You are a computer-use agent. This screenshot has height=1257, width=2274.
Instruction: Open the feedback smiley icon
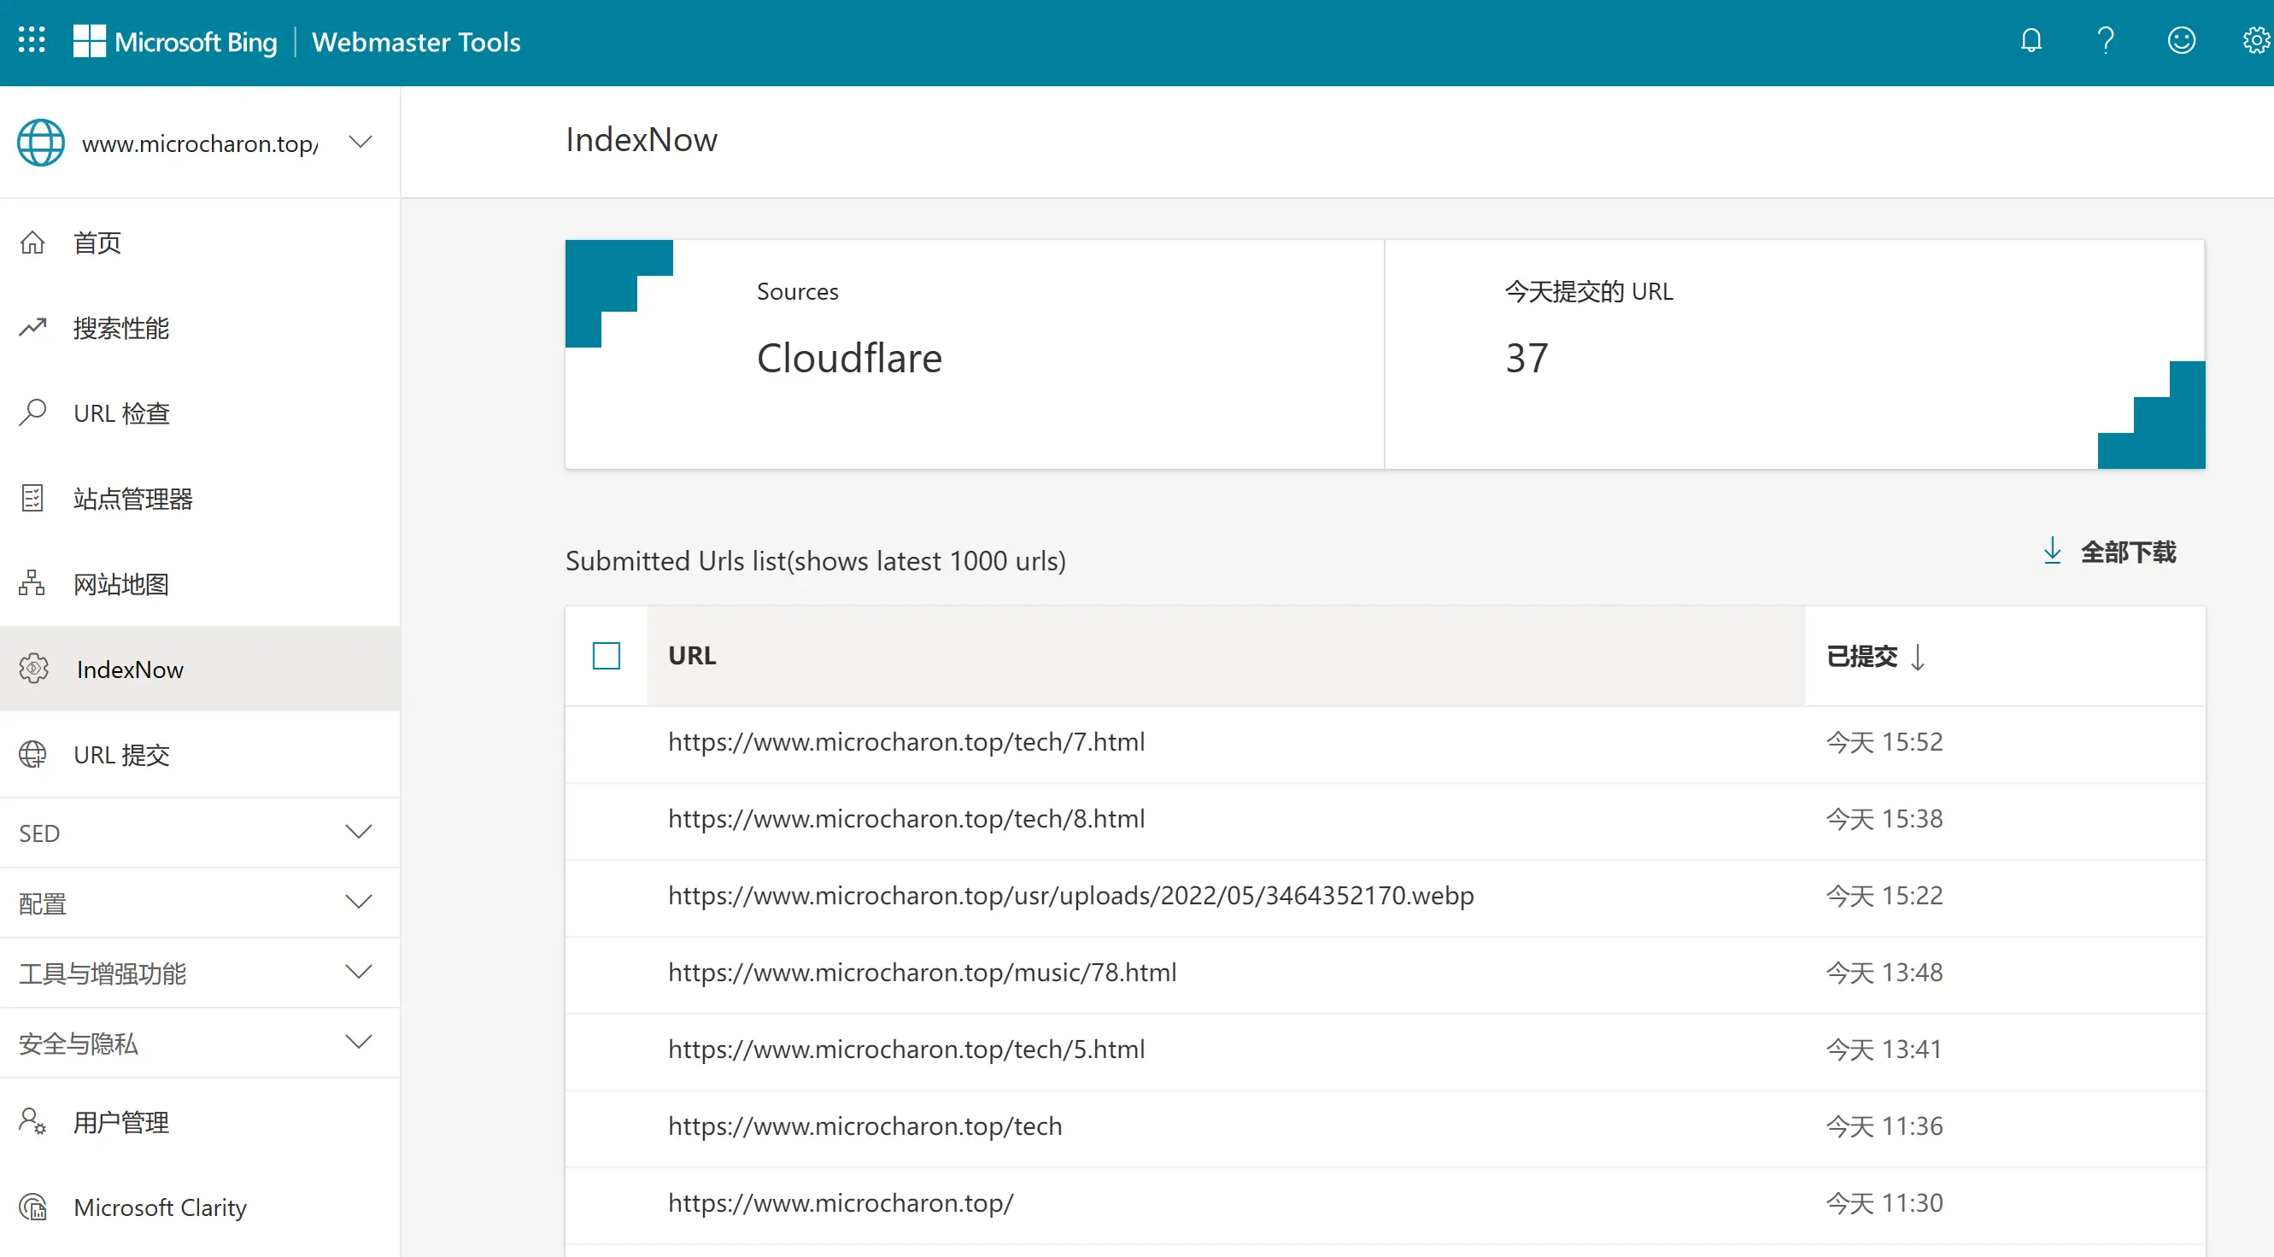coord(2180,41)
